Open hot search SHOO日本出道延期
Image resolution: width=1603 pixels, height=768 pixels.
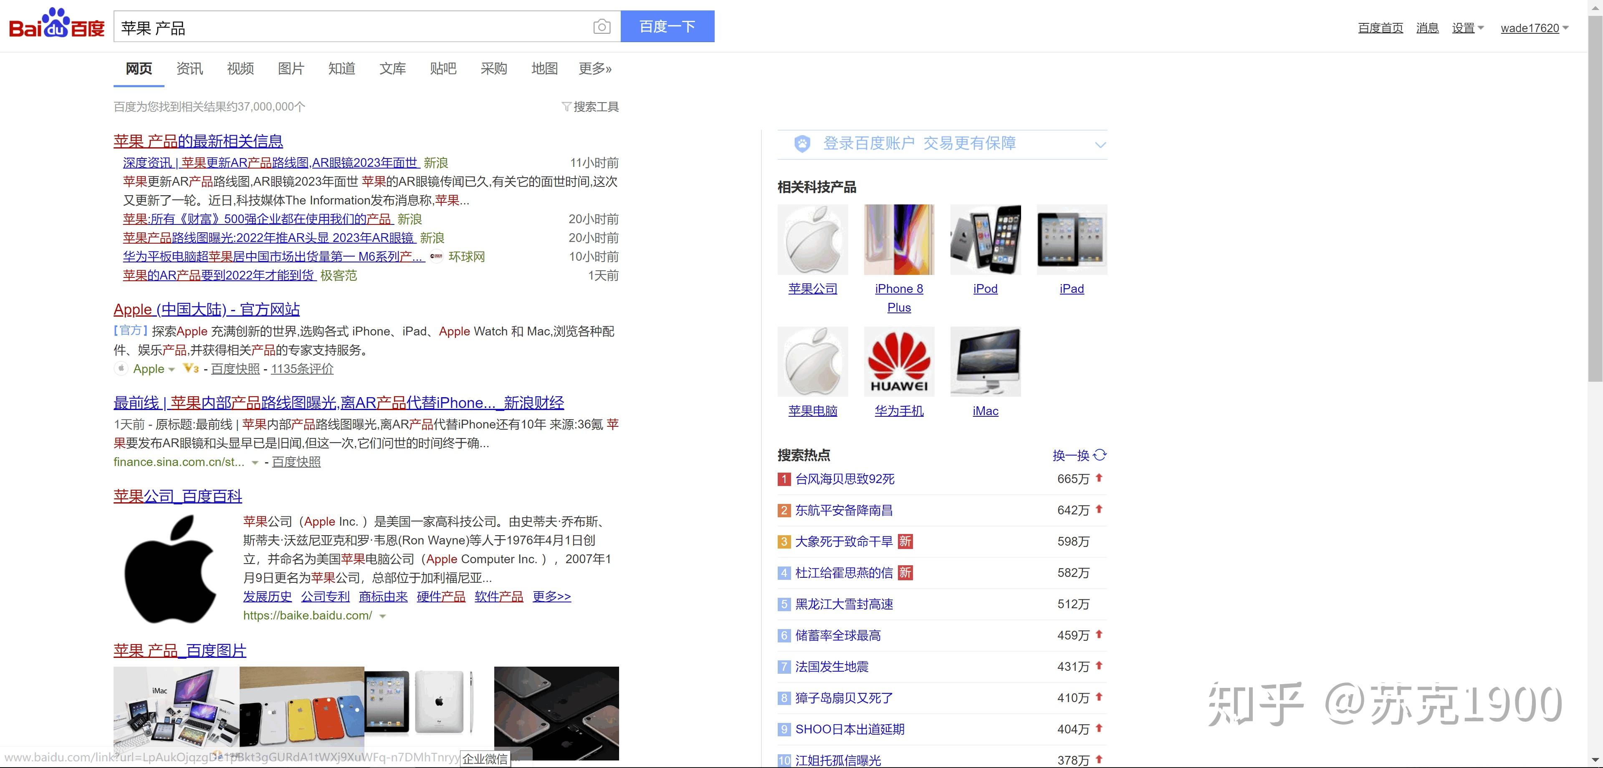[850, 730]
